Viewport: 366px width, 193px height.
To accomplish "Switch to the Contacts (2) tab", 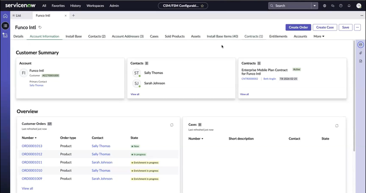I will [x=97, y=36].
